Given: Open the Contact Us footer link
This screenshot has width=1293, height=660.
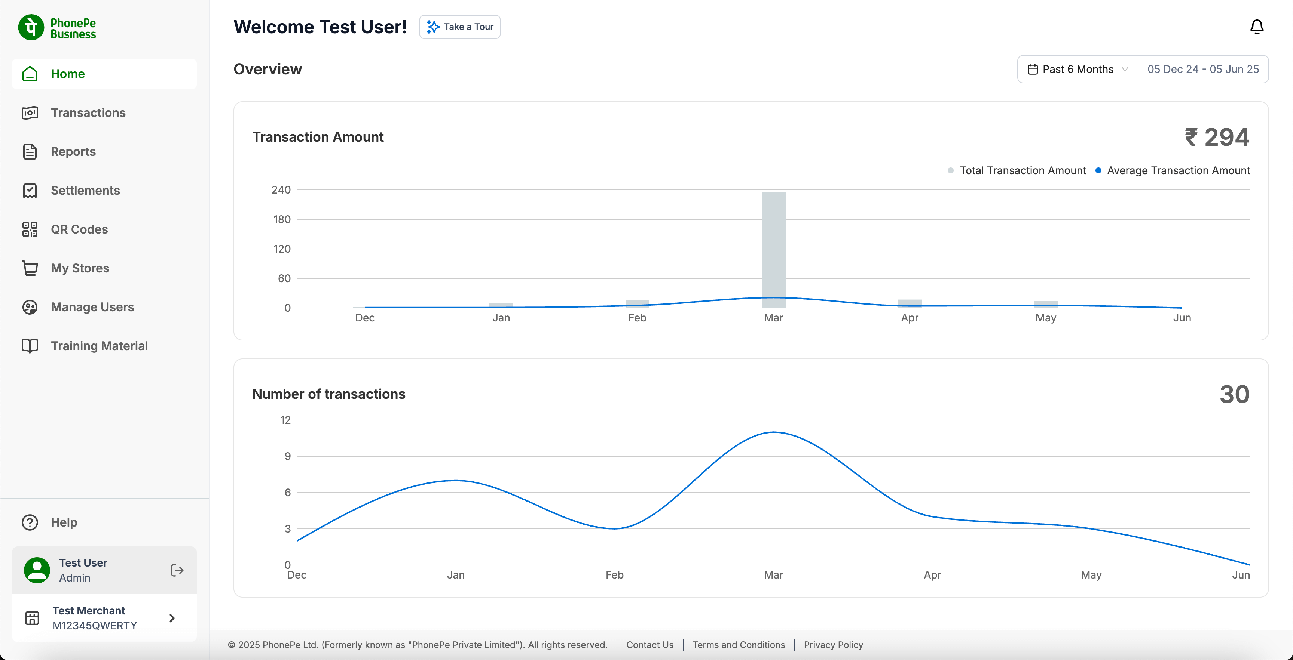Looking at the screenshot, I should pyautogui.click(x=649, y=644).
